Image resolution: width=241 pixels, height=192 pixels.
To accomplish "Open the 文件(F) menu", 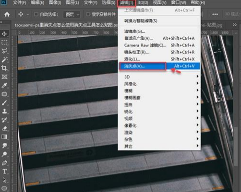I will tap(20, 2).
